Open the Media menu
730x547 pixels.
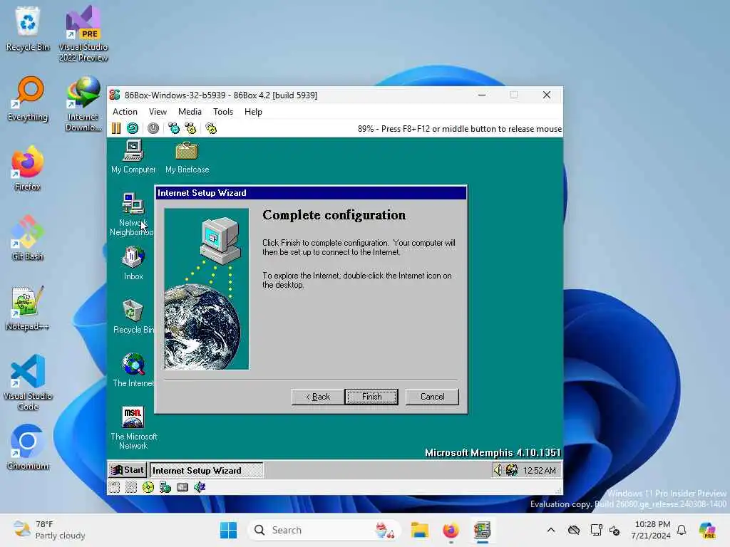[x=190, y=112]
